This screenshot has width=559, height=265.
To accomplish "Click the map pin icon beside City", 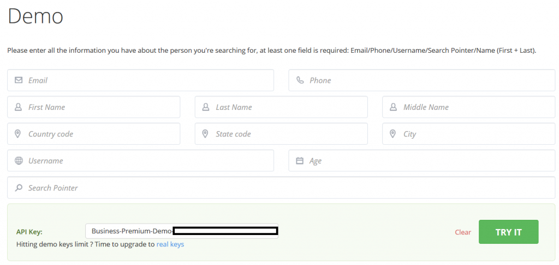I will point(393,134).
